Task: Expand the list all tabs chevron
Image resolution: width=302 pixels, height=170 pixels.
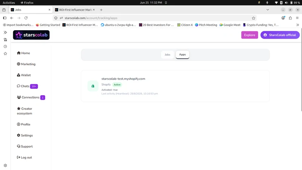Action: (268, 10)
